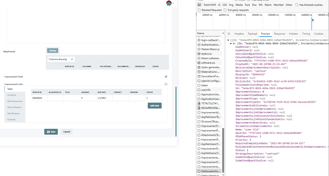The height and width of the screenshot is (176, 329).
Task: Select the MaterialIcons font request icon
Action: click(199, 72)
